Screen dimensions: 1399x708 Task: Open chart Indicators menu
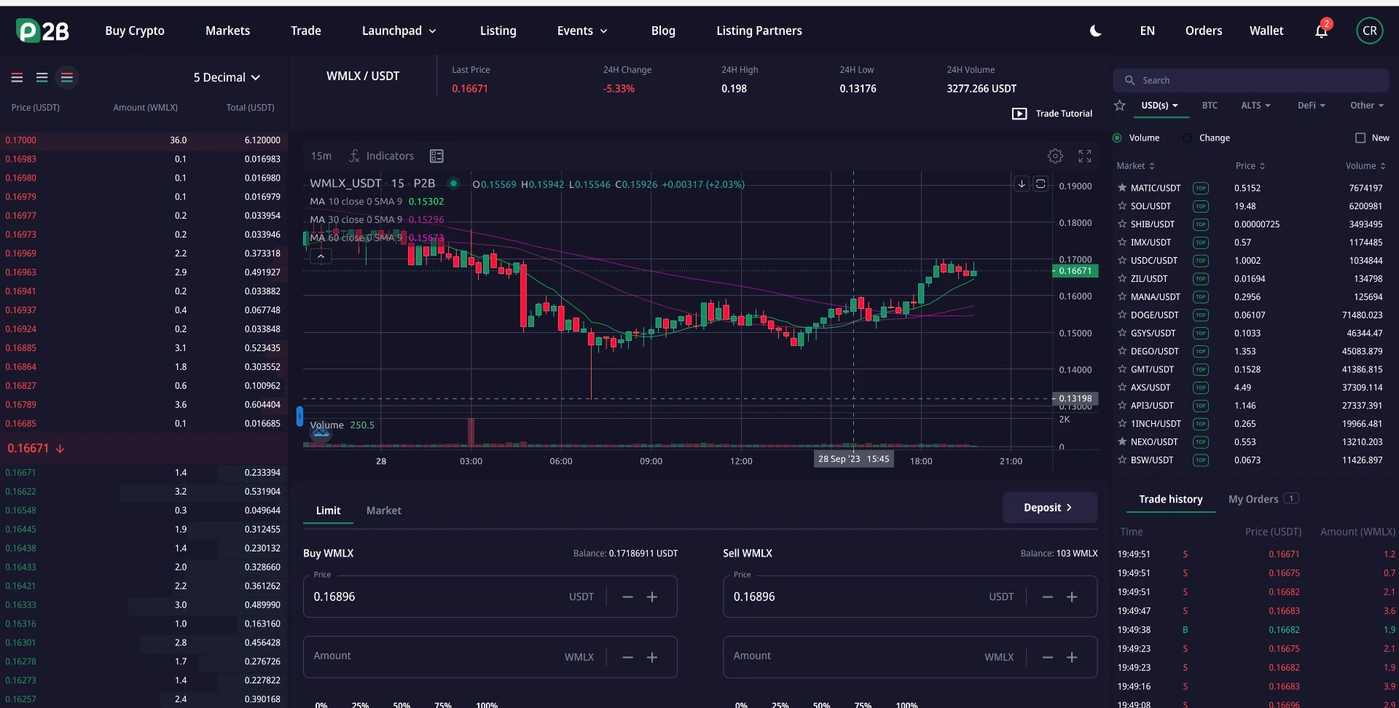tap(381, 156)
